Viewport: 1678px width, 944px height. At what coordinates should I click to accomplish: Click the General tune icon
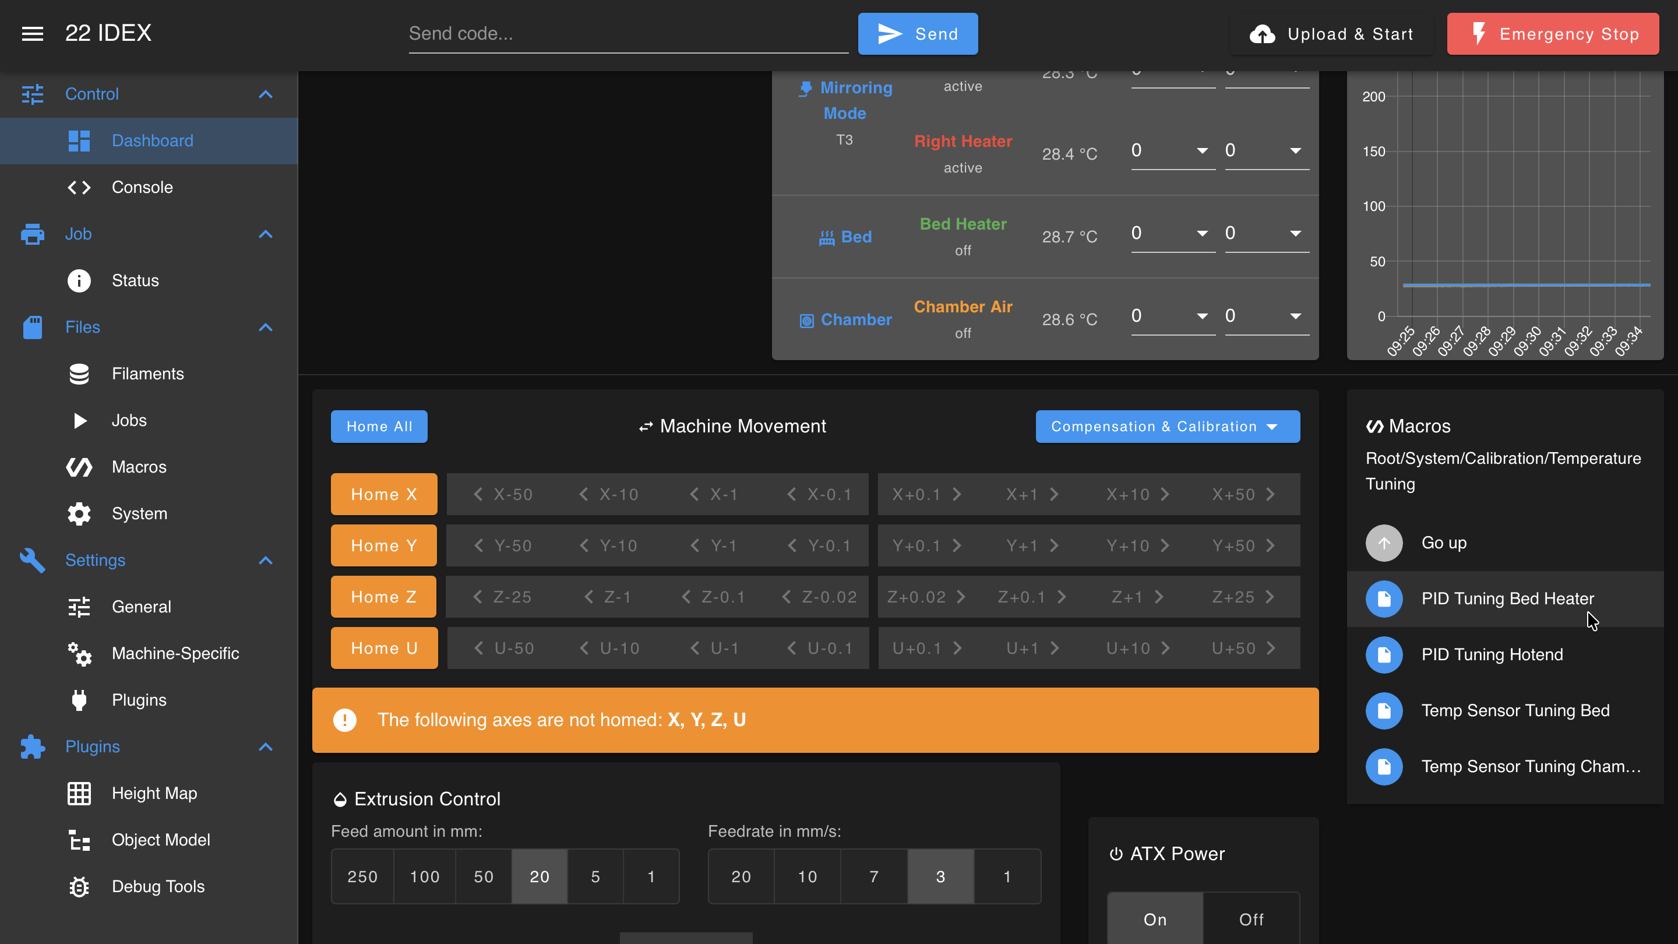[x=79, y=607]
